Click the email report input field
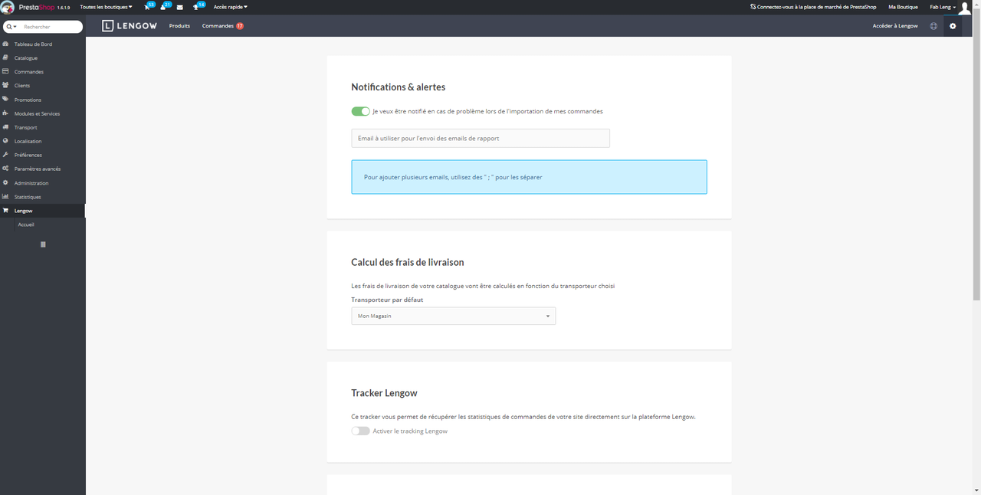Viewport: 981px width, 495px height. pos(481,138)
